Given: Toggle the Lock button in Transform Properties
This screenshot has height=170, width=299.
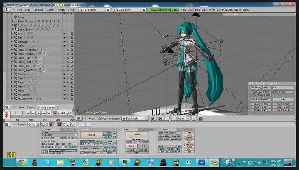Looking at the screenshot, I should point(283,100).
